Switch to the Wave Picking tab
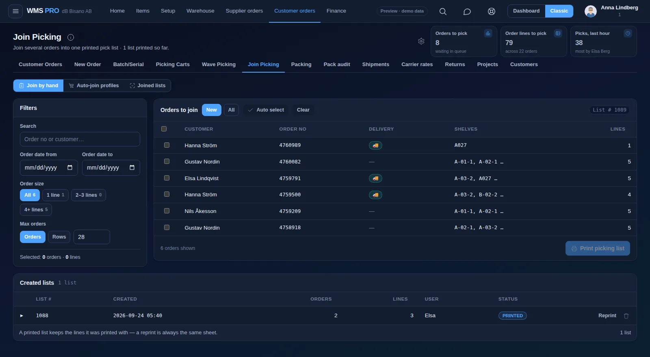This screenshot has height=357, width=650. click(219, 65)
